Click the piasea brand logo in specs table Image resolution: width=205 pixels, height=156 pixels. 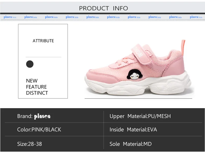click(42, 116)
